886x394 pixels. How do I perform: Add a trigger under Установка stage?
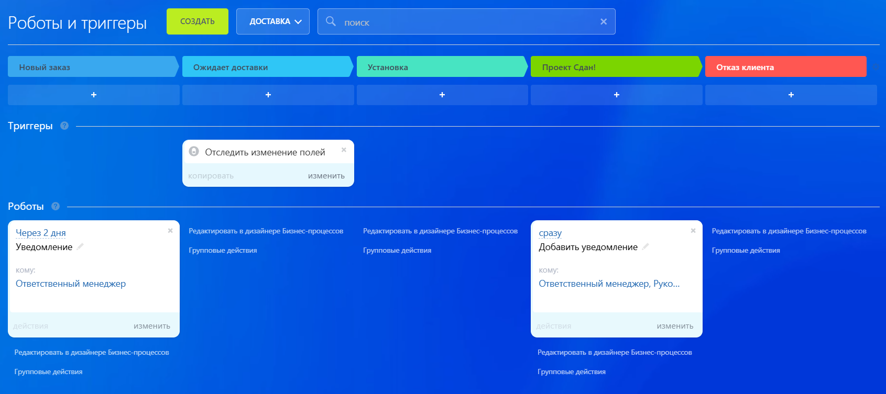pos(442,95)
